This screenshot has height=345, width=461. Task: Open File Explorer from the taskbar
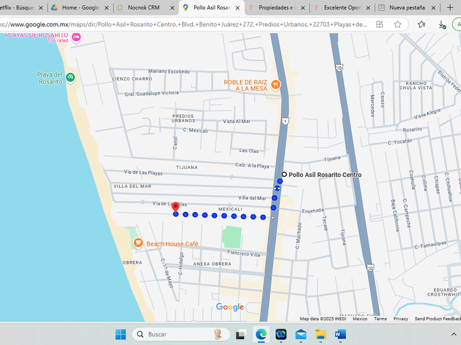tap(321, 334)
